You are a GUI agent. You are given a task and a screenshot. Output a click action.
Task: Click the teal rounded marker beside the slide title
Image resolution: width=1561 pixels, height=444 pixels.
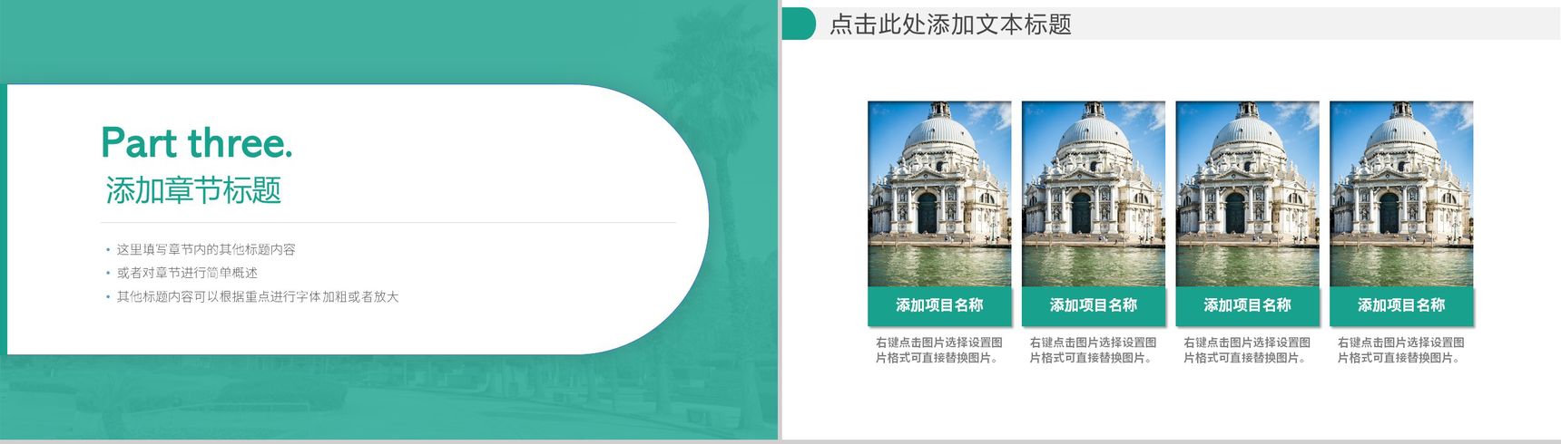pyautogui.click(x=799, y=24)
